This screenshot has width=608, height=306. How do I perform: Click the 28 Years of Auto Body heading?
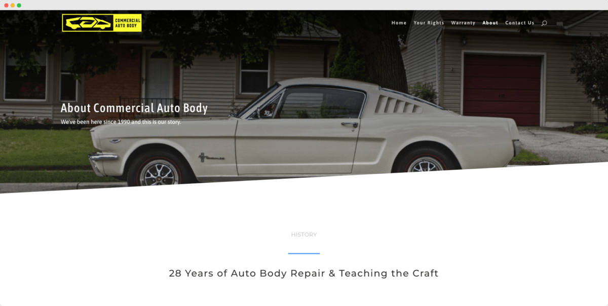303,274
